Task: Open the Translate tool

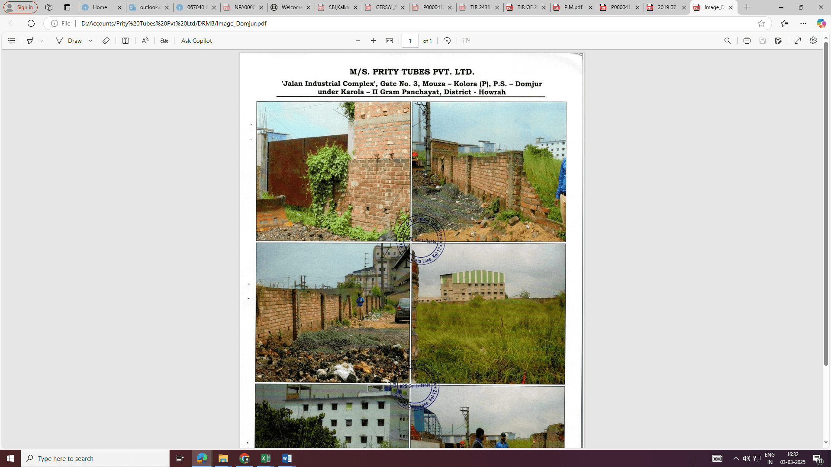Action: pyautogui.click(x=164, y=41)
